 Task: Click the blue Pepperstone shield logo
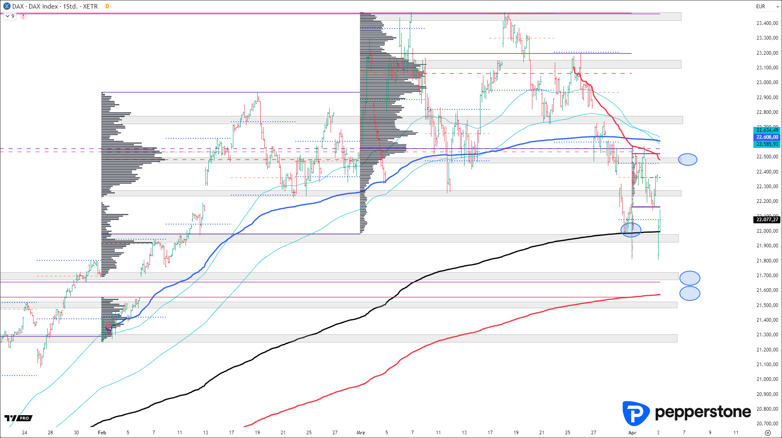(635, 413)
